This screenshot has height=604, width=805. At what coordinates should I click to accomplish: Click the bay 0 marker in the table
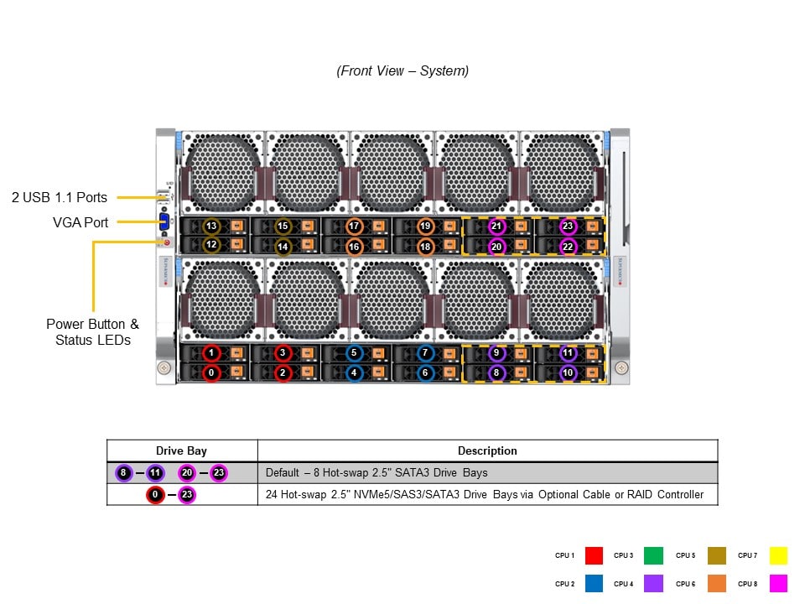point(155,495)
